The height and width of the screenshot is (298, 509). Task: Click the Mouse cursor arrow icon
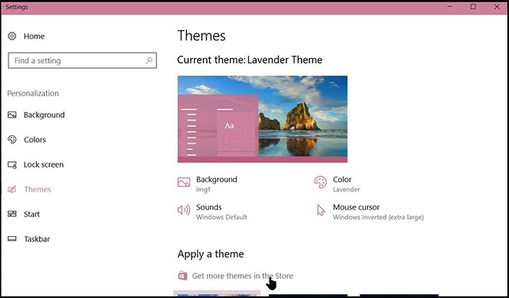[321, 210]
